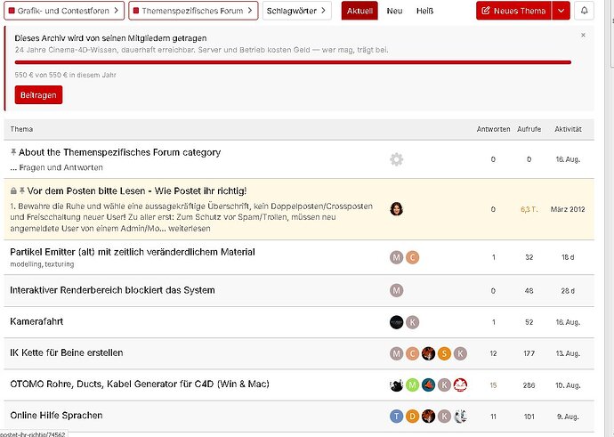Click the Thema column header
The image size is (614, 437).
coord(21,129)
